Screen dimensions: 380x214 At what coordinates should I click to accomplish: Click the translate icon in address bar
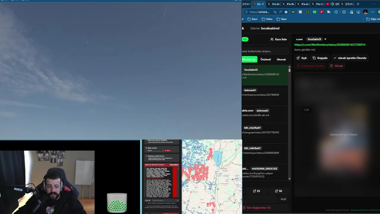point(275,12)
